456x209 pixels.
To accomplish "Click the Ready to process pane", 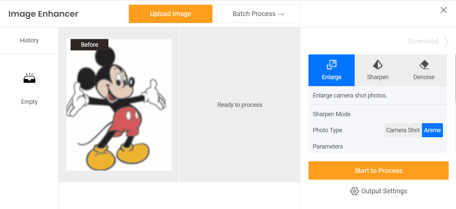I will (x=240, y=105).
